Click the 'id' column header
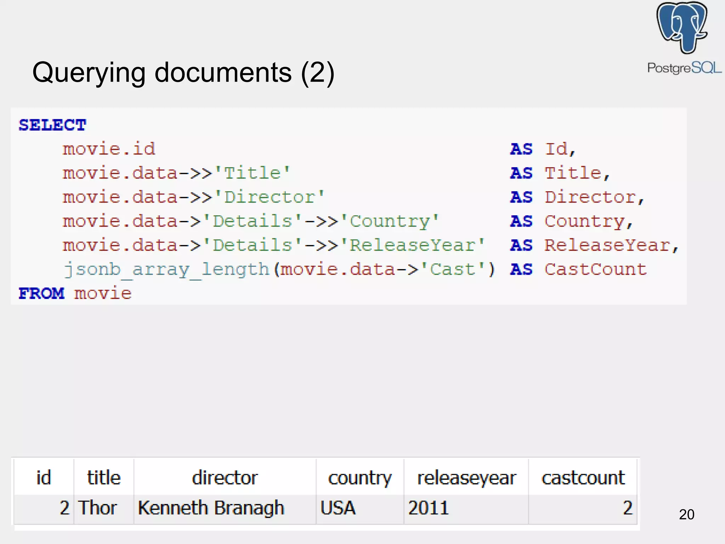This screenshot has width=725, height=544. [x=44, y=477]
